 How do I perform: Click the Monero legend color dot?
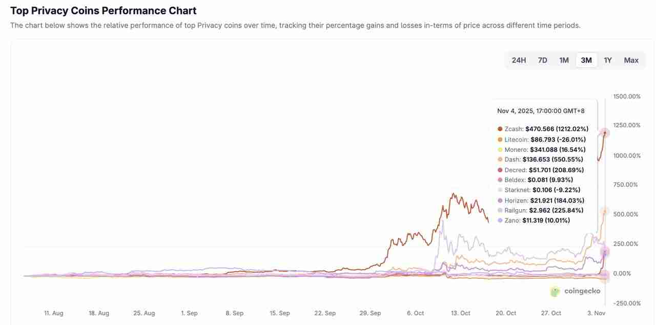coord(500,149)
